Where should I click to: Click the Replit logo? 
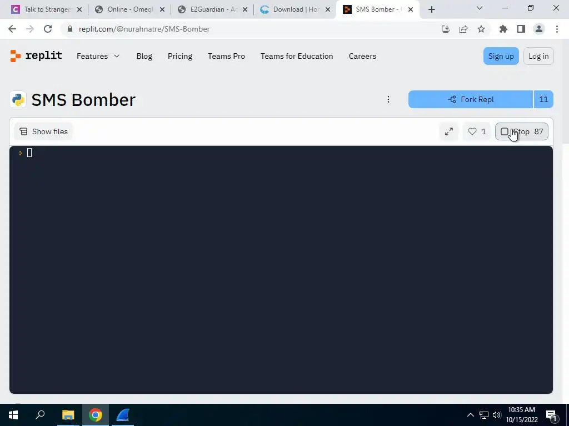coord(36,56)
